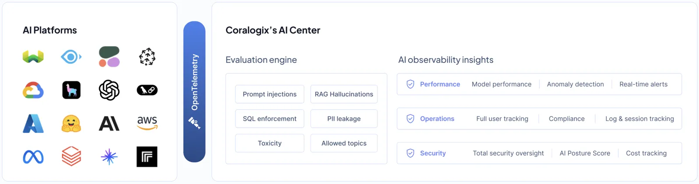Image resolution: width=699 pixels, height=184 pixels.
Task: Open the Operations insights label
Action: tap(437, 119)
